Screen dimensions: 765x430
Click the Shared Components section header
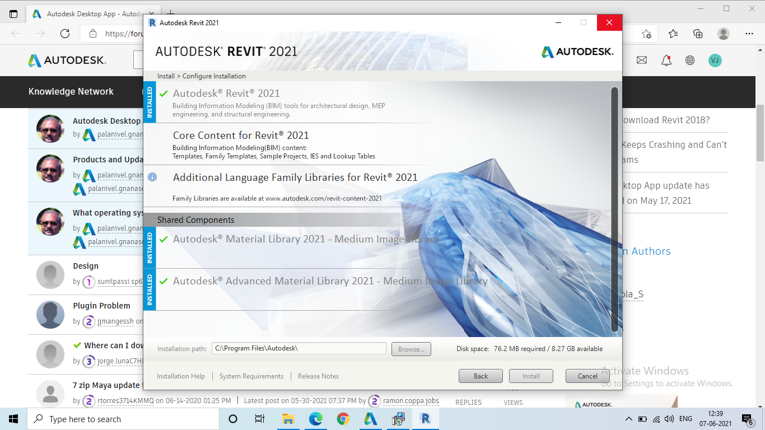tap(376, 220)
